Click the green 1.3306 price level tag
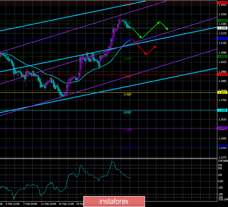The height and width of the screenshot is (207, 228). (223, 21)
